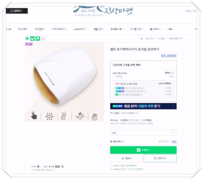This screenshot has width=203, height=180.
Task: Click the 안전거래TIP link
Action: 131,166
